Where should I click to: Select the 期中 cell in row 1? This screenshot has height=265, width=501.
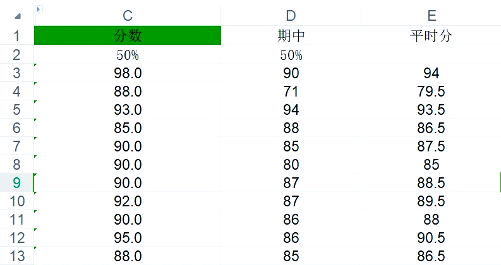[x=291, y=35]
